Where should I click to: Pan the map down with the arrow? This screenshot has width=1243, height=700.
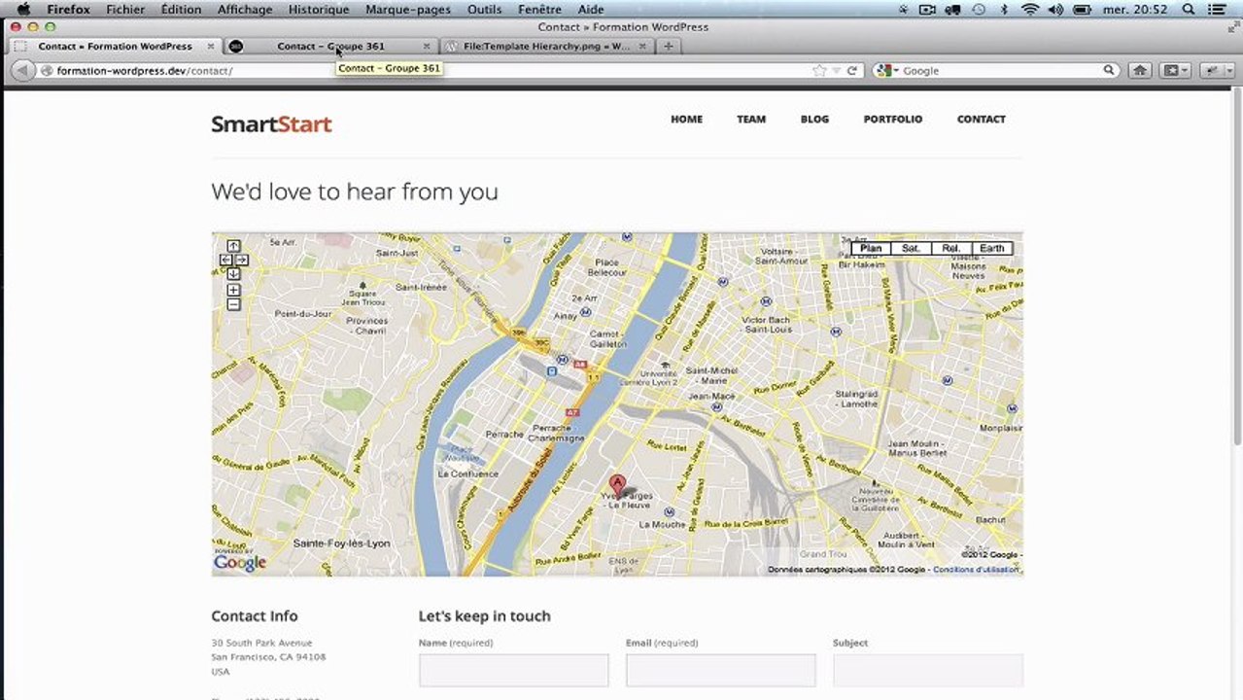tap(233, 274)
